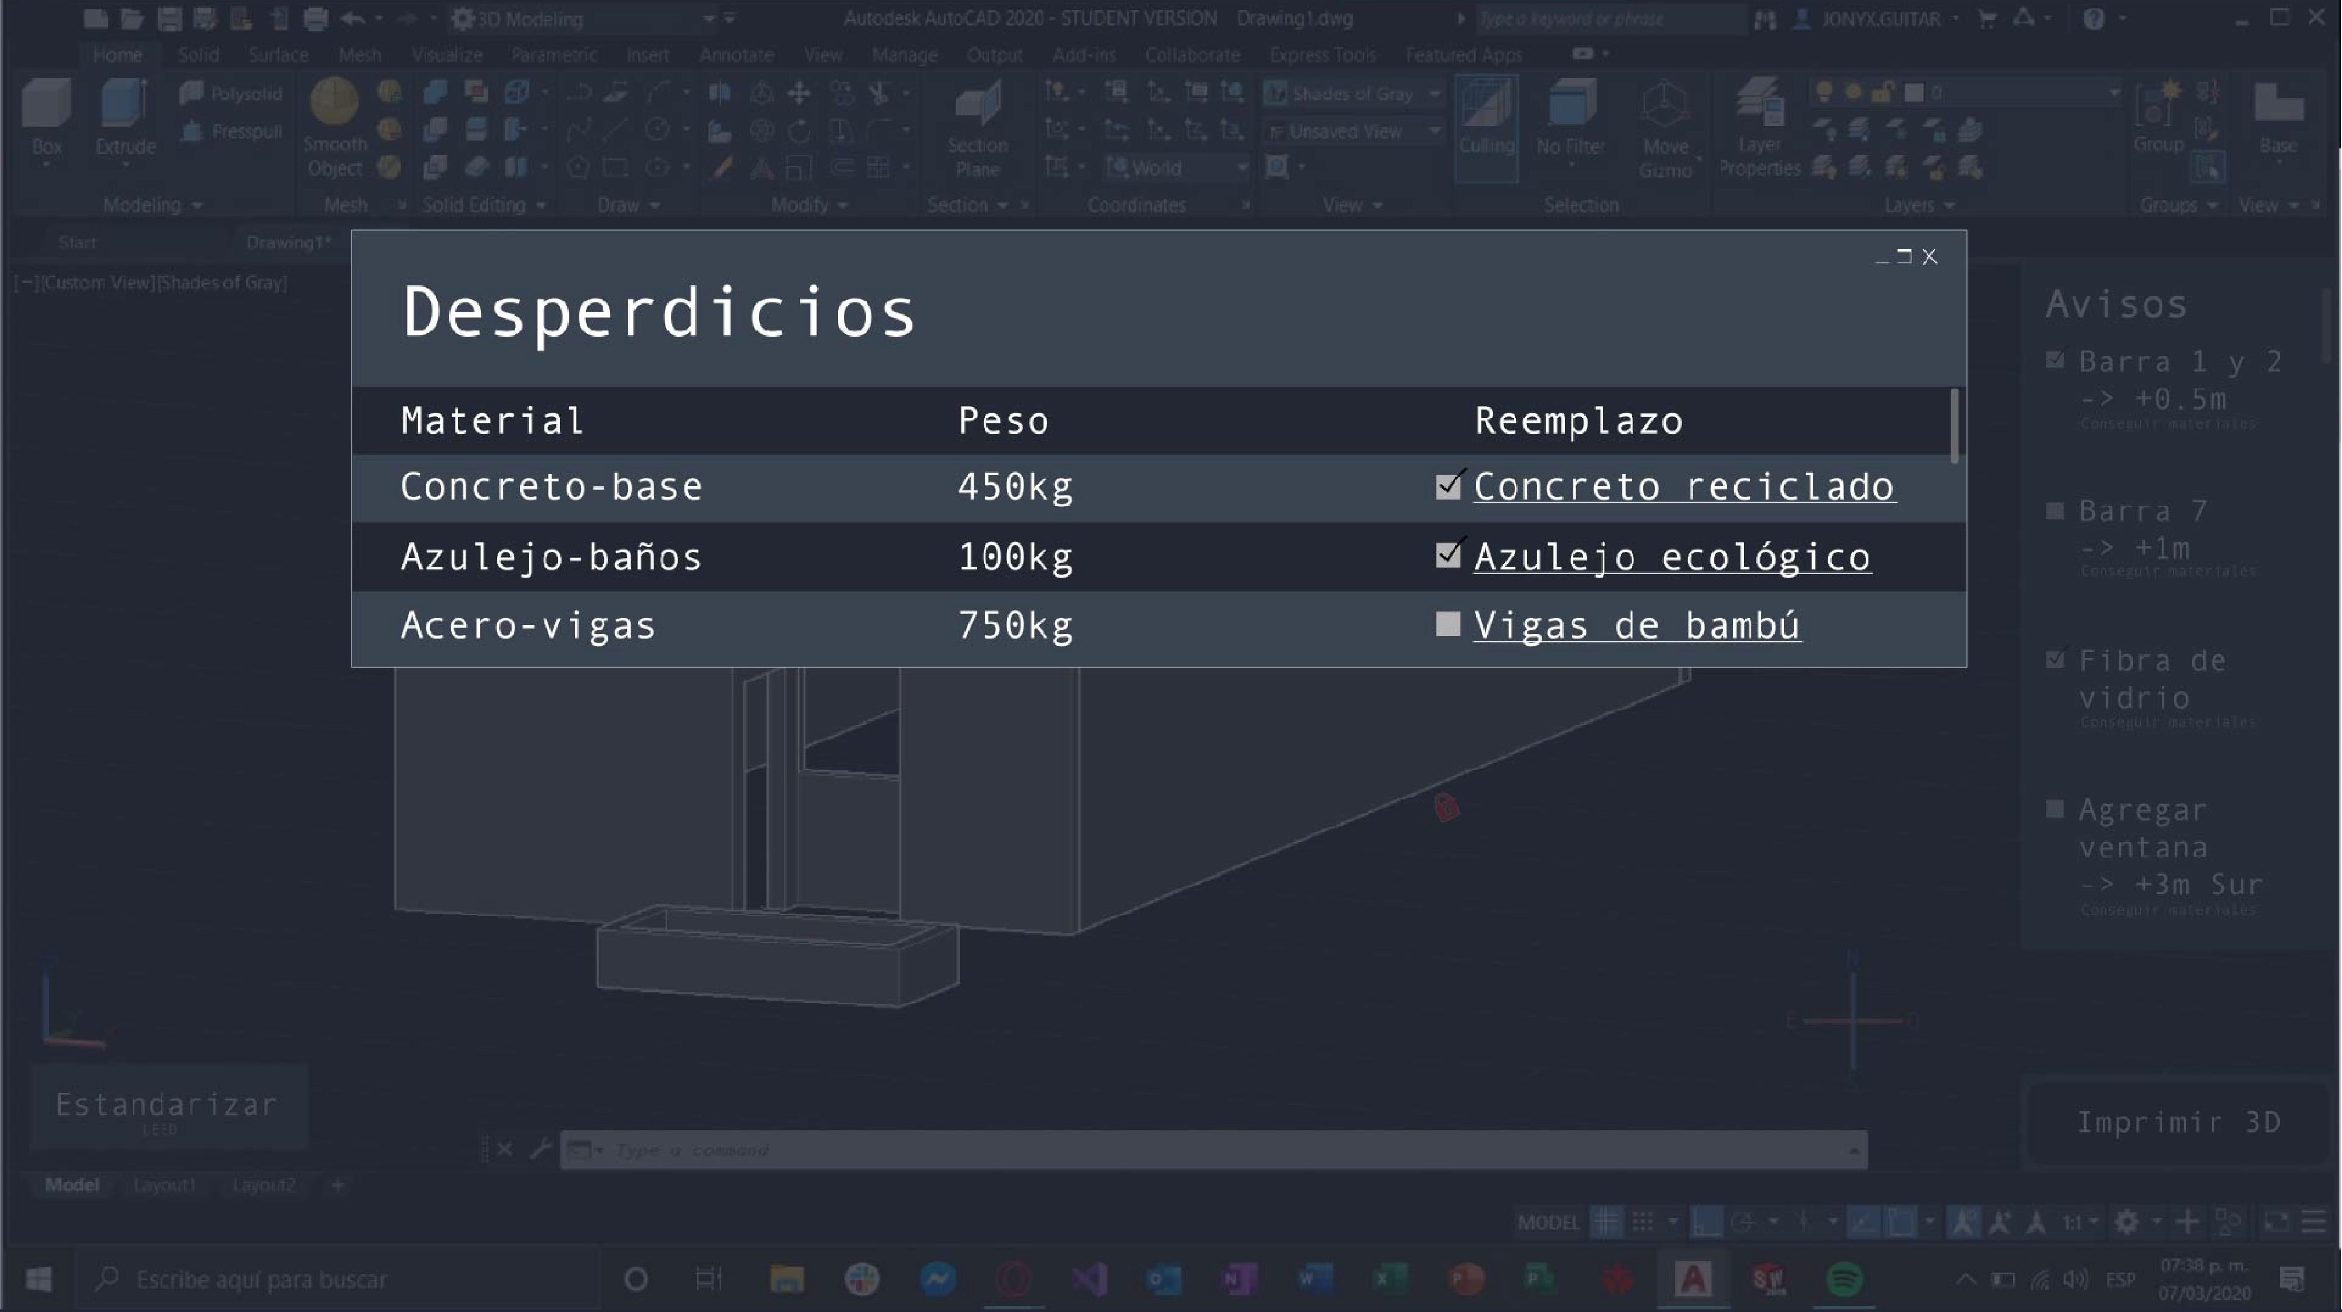Screen dimensions: 2342x1312
Task: Expand the Layers panel
Action: coord(1918,206)
